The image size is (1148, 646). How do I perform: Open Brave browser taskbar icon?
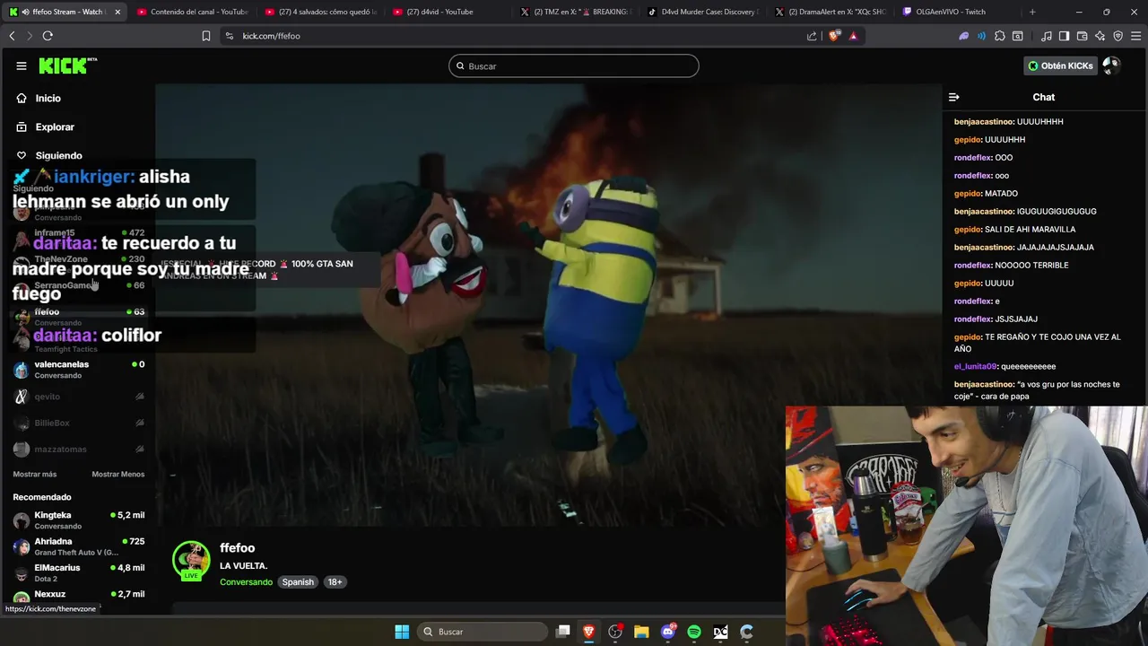click(x=588, y=632)
